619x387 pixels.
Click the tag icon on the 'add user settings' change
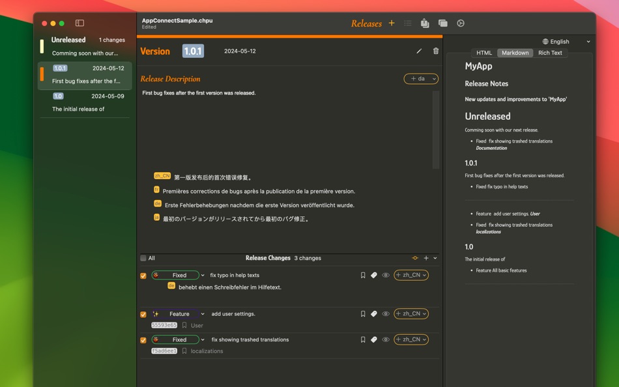click(x=373, y=313)
